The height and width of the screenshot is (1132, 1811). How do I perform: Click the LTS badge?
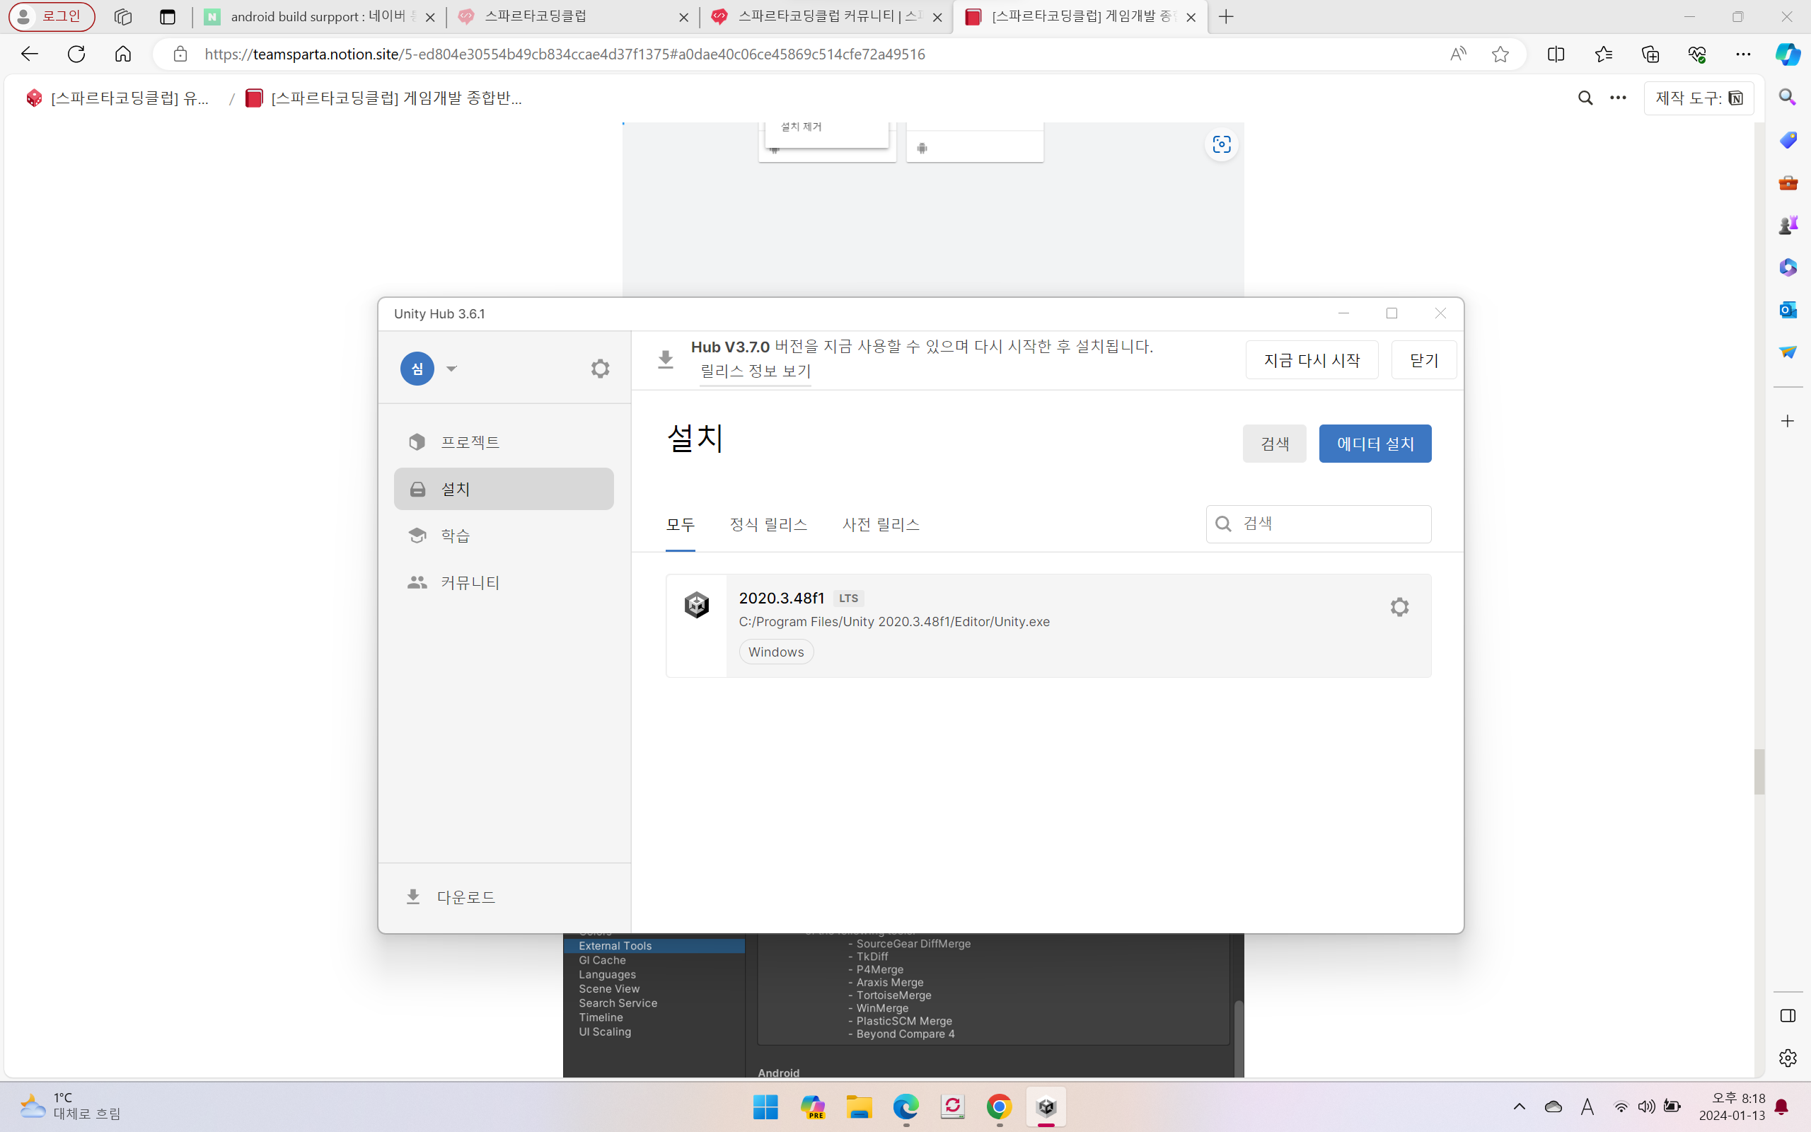[849, 599]
